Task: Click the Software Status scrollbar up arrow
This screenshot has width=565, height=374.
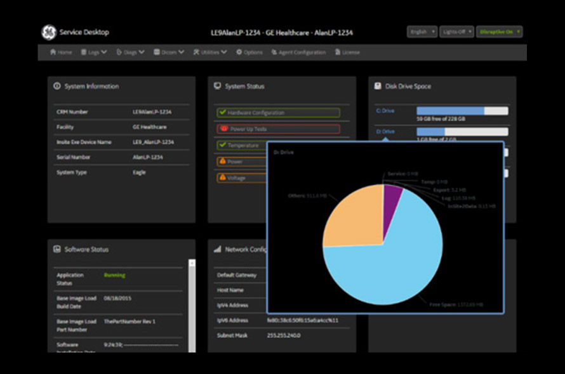Action: point(192,263)
